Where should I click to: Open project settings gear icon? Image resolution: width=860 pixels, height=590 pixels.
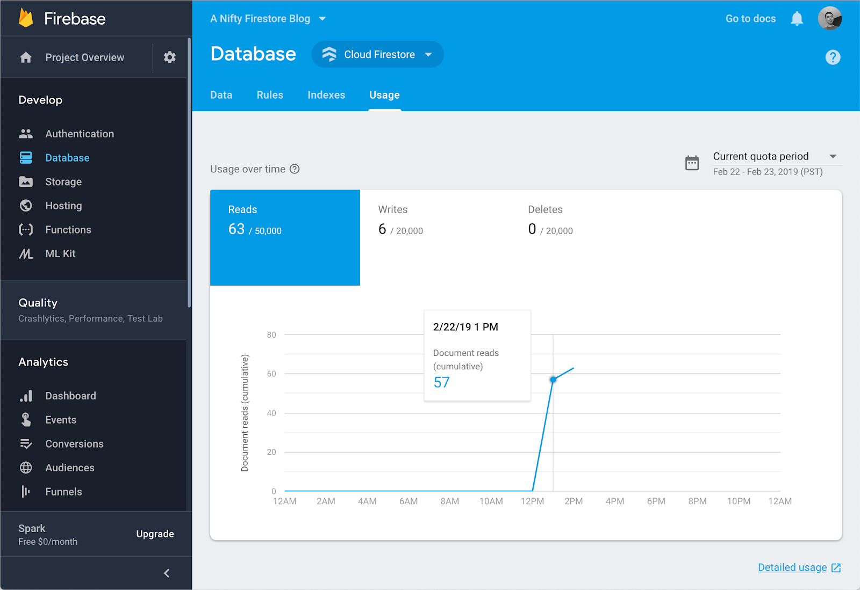170,57
